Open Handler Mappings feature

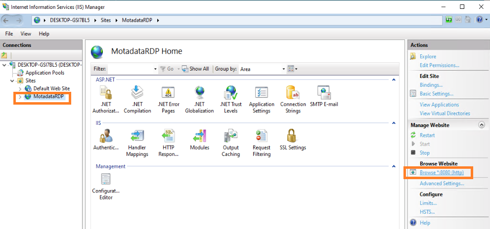point(137,143)
